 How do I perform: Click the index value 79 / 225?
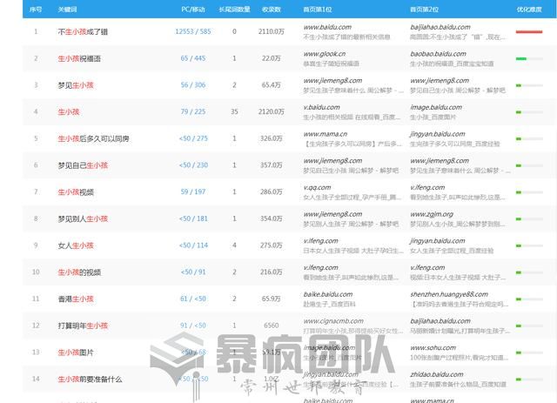pos(193,111)
